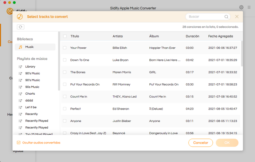
Task: Toggle the select-all checkbox in header
Action: click(65, 36)
